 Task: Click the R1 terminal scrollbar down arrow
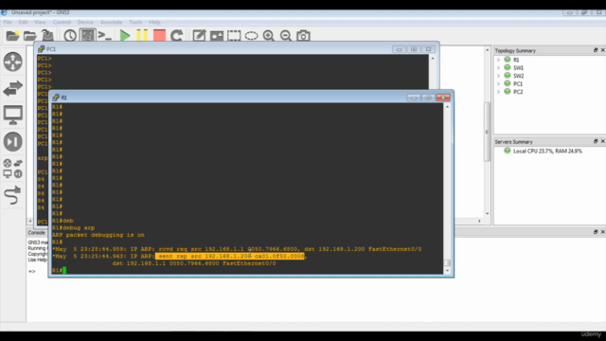point(447,270)
